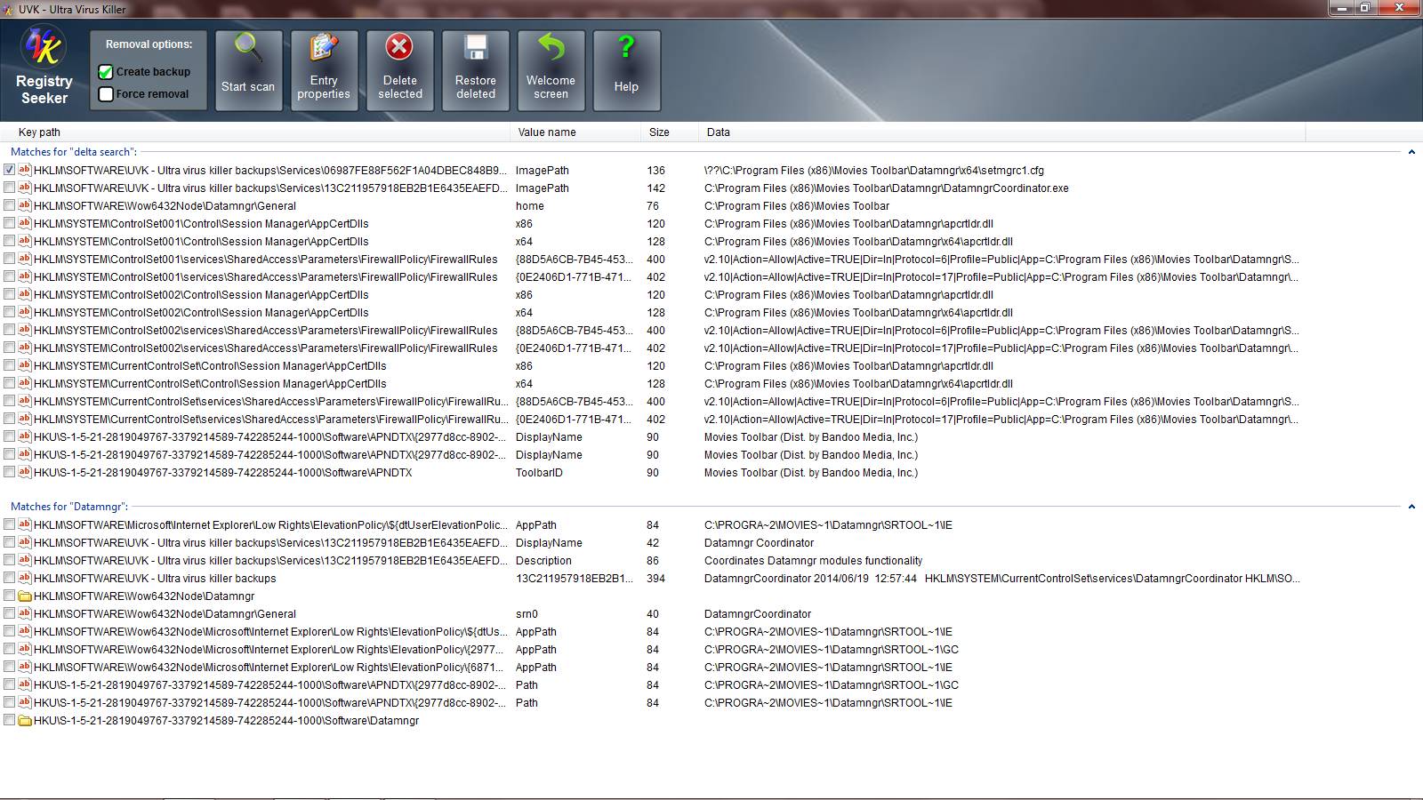Open Help with the question mark
Screen dimensions: 1423x800
[x=626, y=70]
